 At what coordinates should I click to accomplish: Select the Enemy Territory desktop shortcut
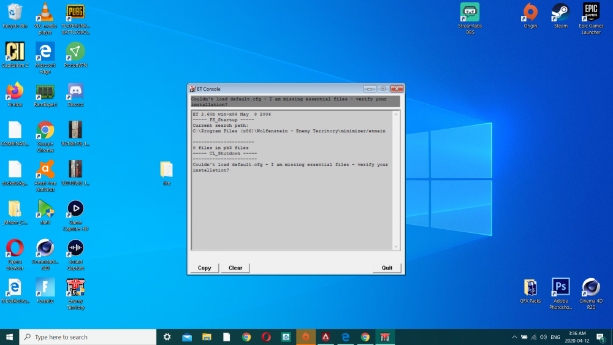click(x=75, y=294)
